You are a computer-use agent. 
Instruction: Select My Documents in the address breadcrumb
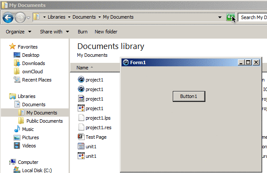118,17
